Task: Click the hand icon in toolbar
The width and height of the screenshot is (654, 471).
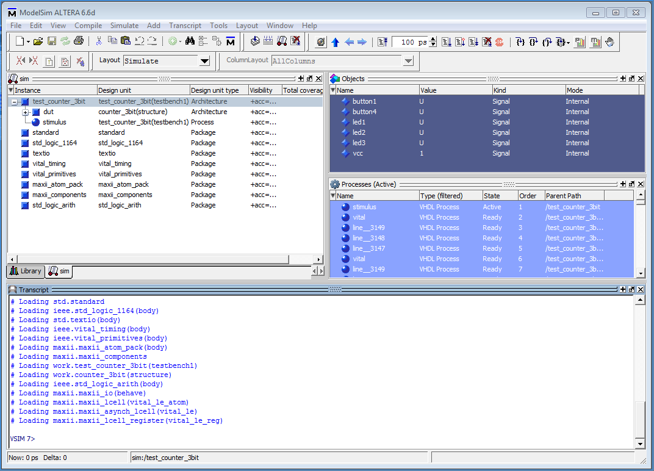Action: (609, 42)
